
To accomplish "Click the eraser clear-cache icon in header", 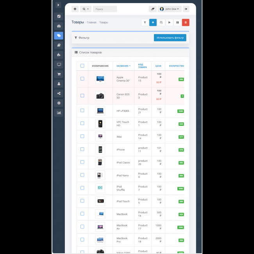I will tap(152, 9).
